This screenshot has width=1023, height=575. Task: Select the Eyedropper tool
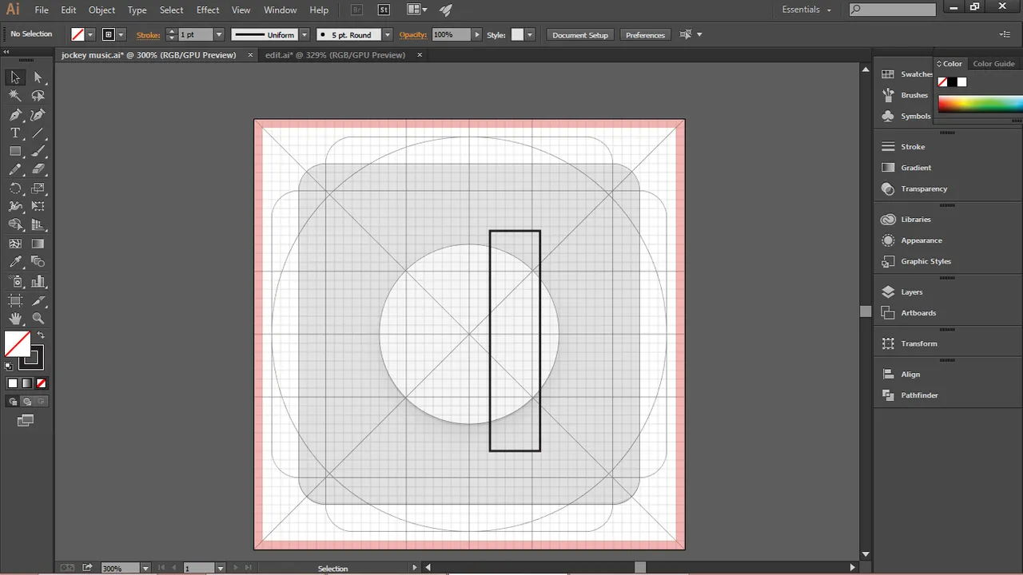[15, 262]
